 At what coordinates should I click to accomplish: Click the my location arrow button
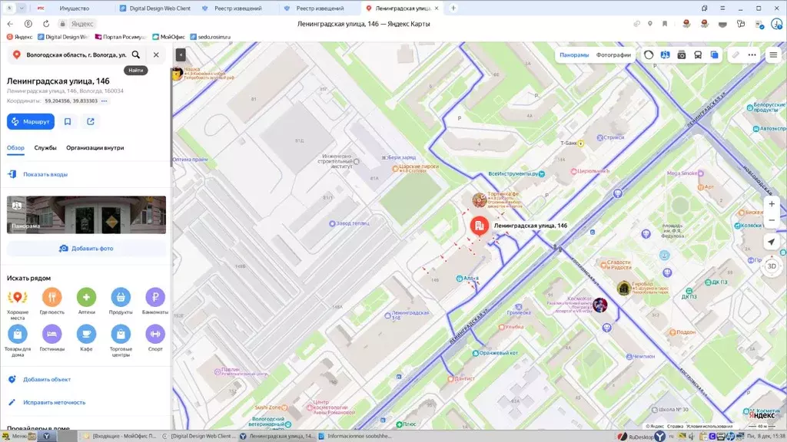[772, 242]
